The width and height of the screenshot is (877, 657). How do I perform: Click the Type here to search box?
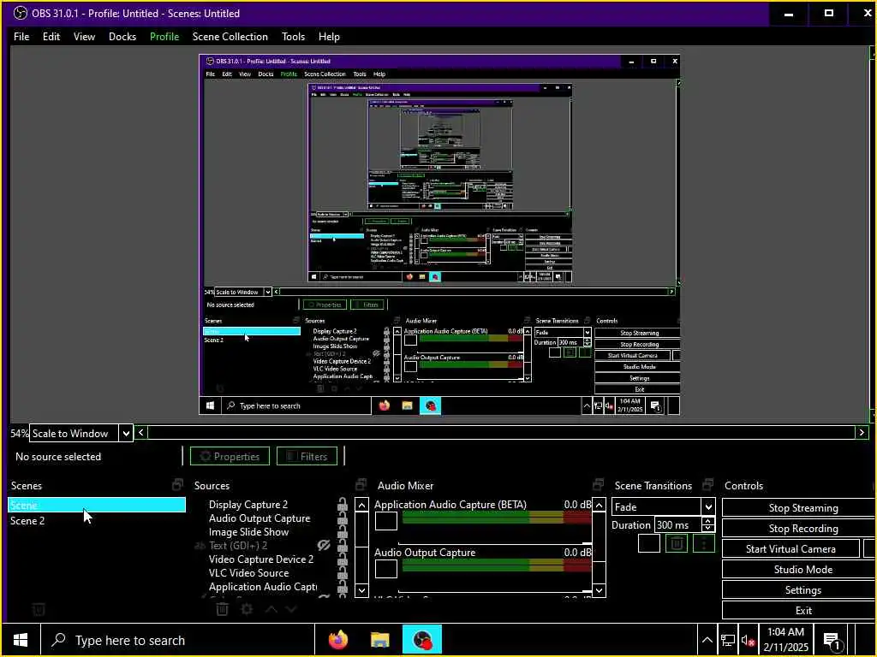pos(177,640)
